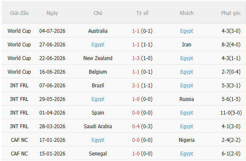Screen dimensions: 246x161
Task: Select the Ngày column header
Action: coord(52,13)
